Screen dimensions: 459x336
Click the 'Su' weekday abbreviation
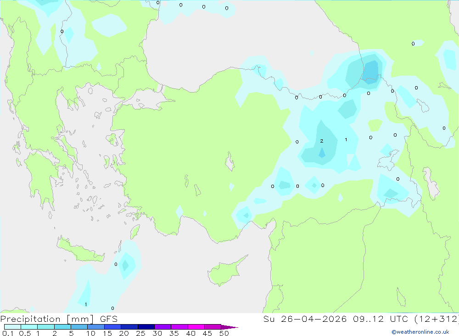[x=269, y=319]
